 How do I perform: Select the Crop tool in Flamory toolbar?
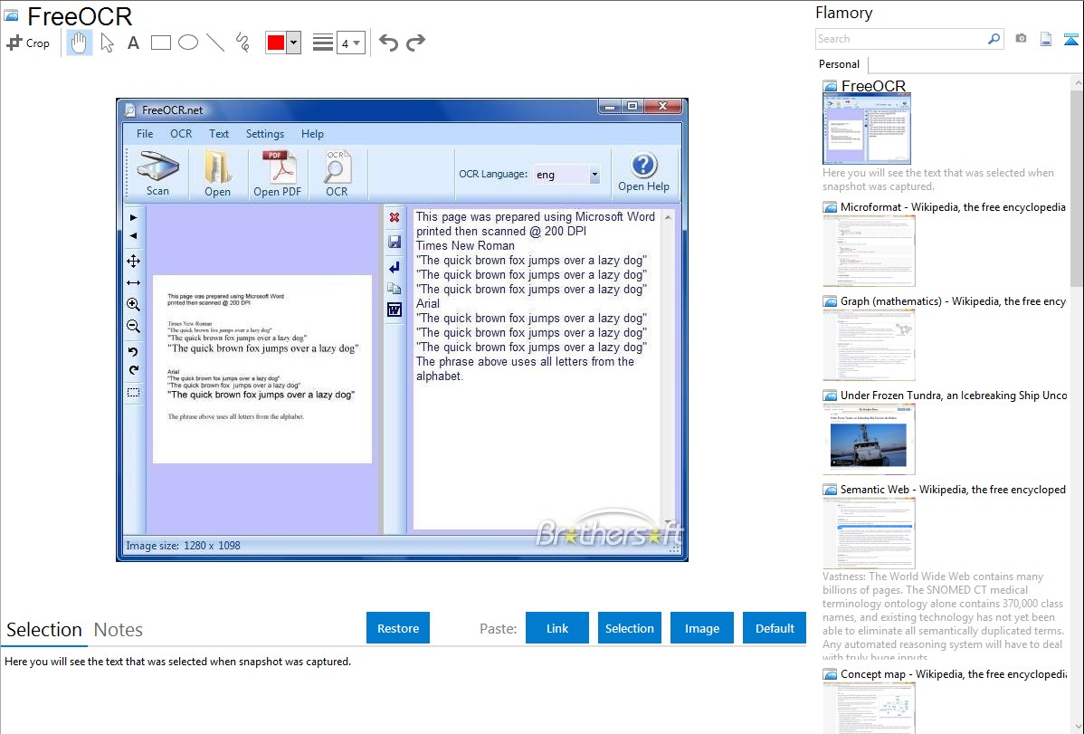point(28,43)
